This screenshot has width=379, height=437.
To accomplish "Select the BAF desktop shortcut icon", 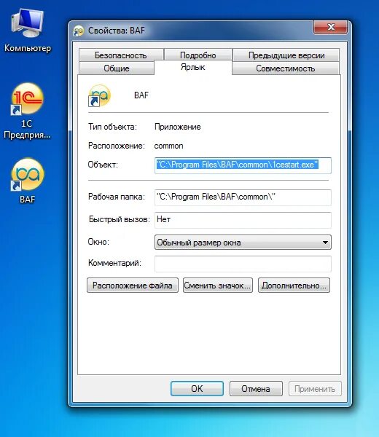I will (x=27, y=181).
